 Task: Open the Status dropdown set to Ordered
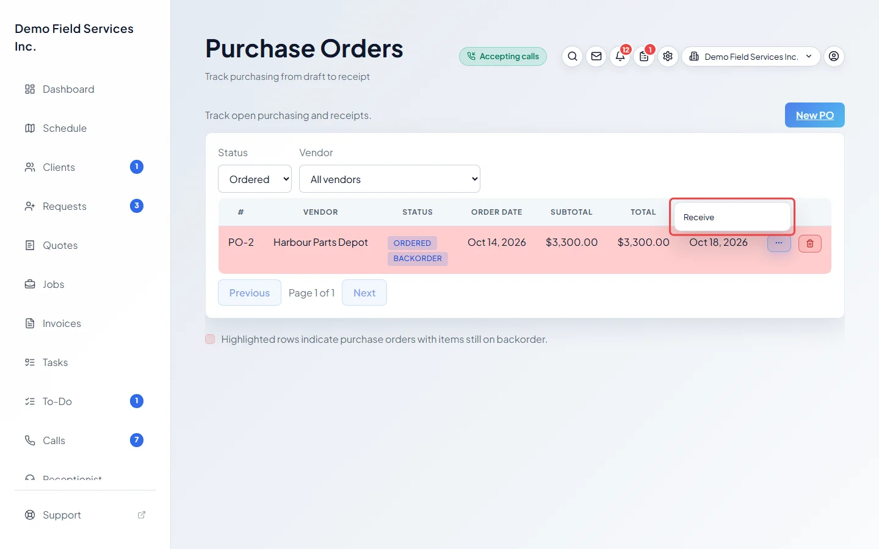(x=255, y=179)
